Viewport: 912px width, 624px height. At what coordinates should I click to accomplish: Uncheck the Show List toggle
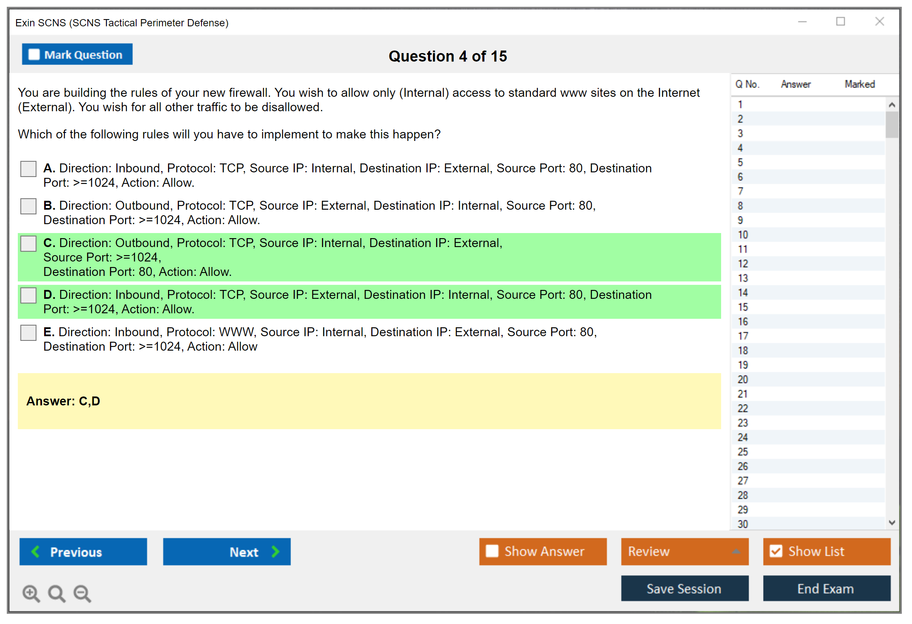776,551
